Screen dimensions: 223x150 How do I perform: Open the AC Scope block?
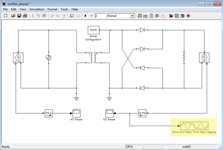click(x=76, y=113)
